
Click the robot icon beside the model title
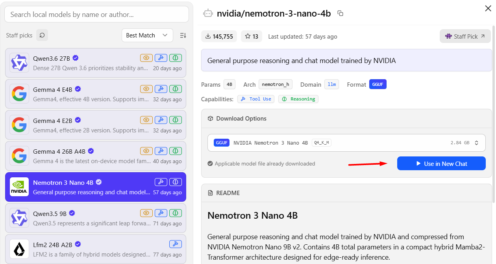[x=208, y=13]
